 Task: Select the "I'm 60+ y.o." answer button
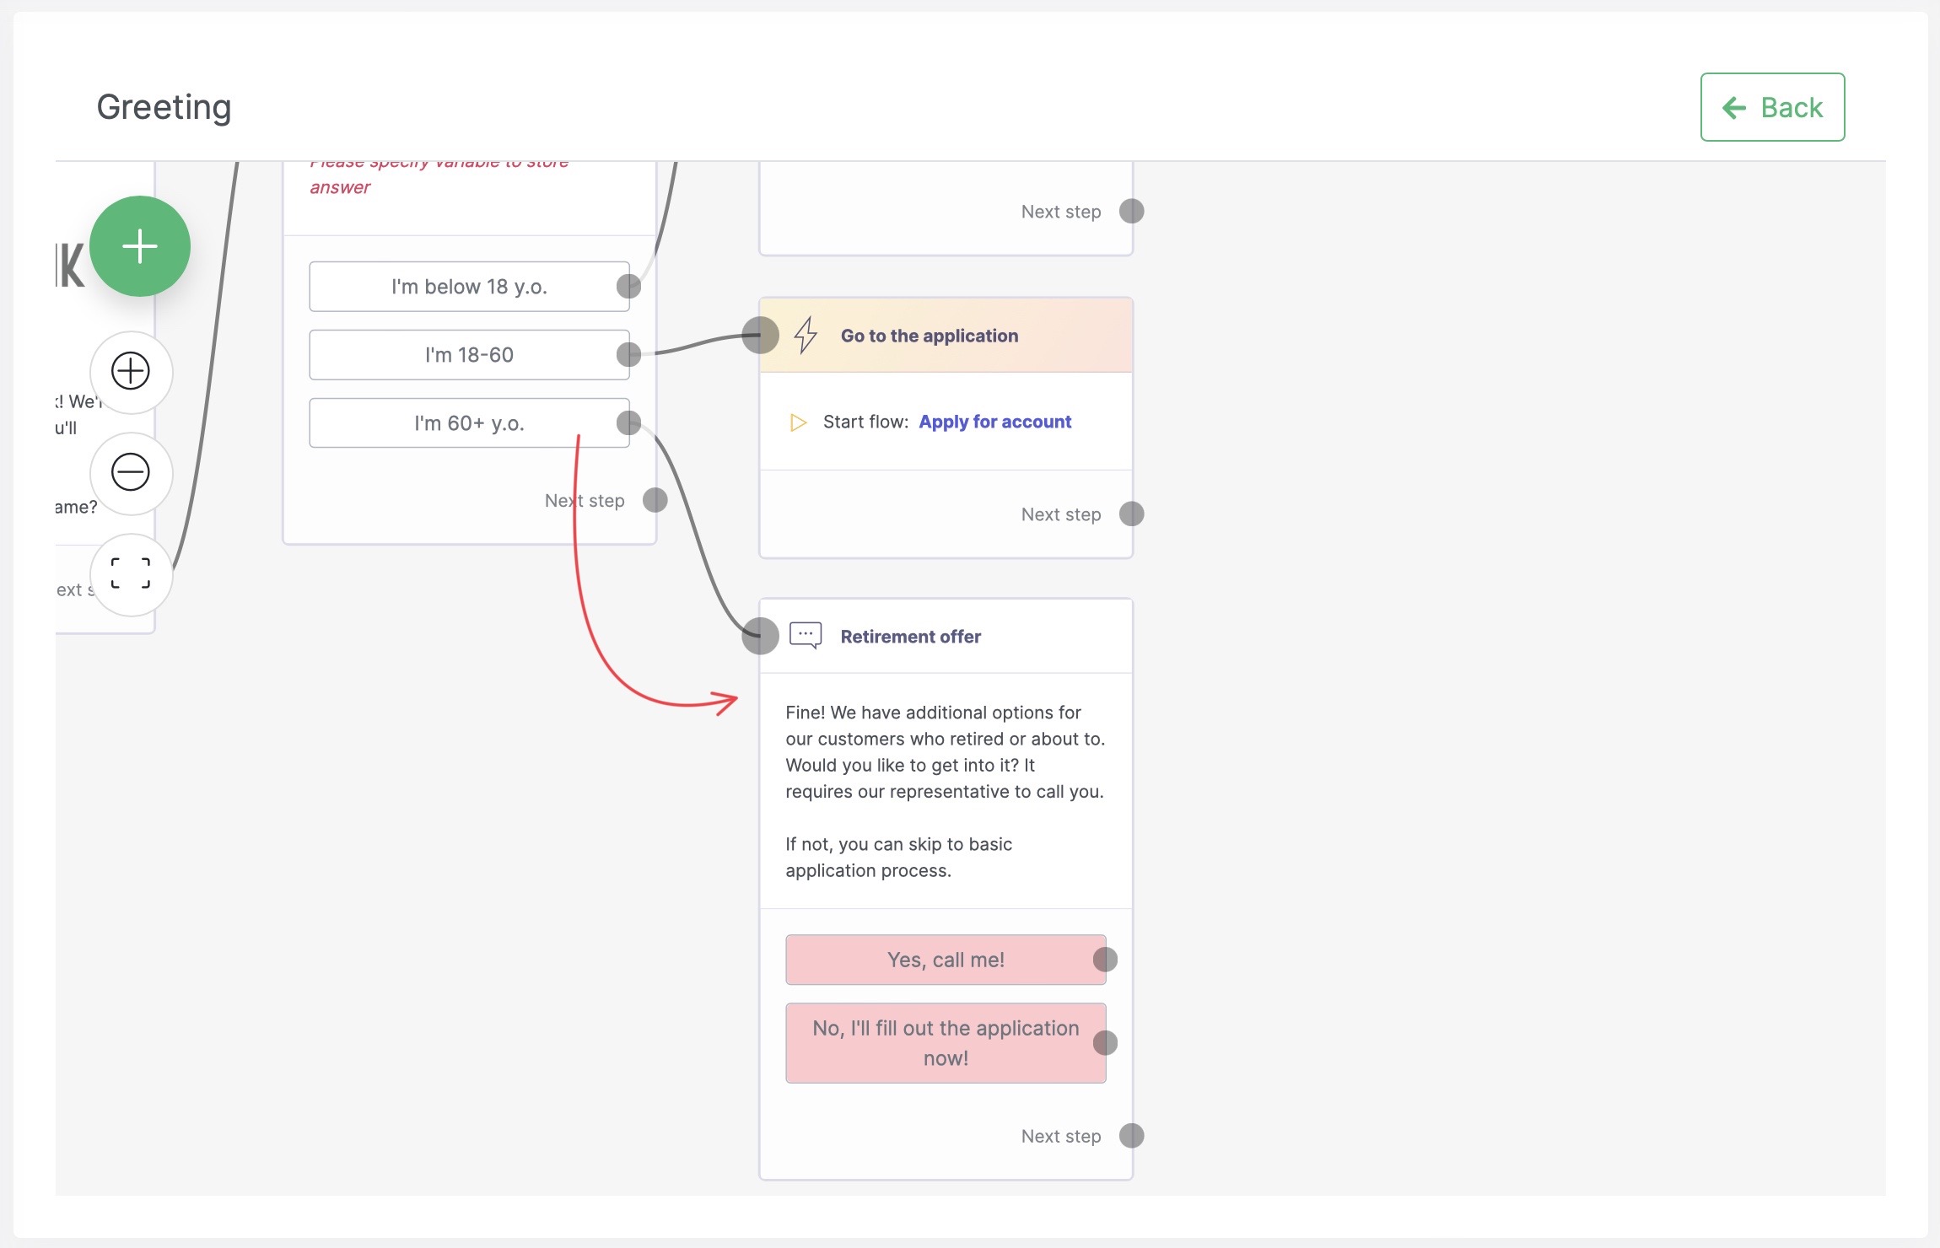click(468, 423)
